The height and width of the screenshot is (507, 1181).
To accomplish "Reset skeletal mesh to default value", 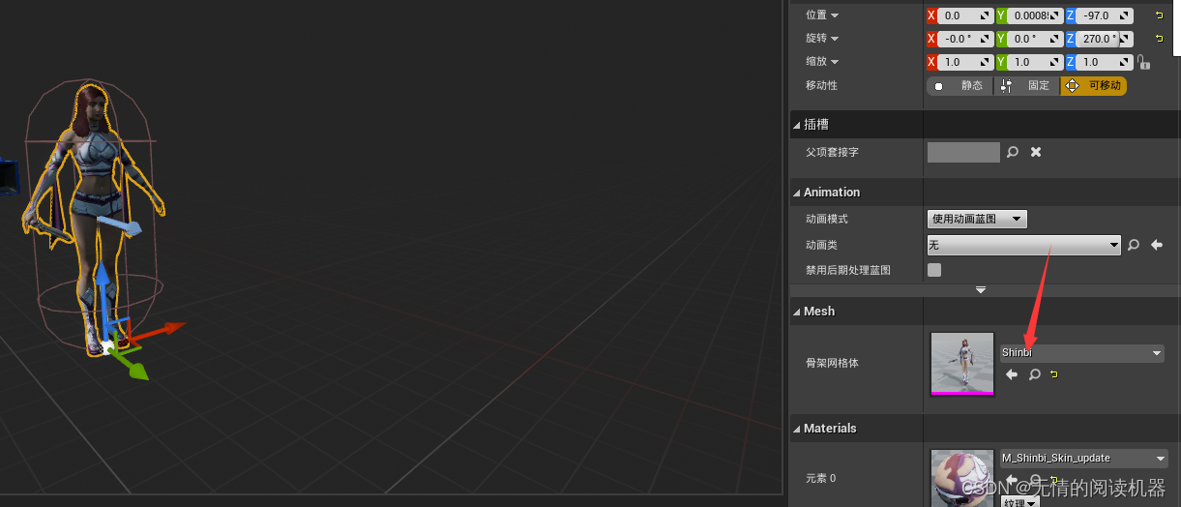I will pyautogui.click(x=1053, y=373).
